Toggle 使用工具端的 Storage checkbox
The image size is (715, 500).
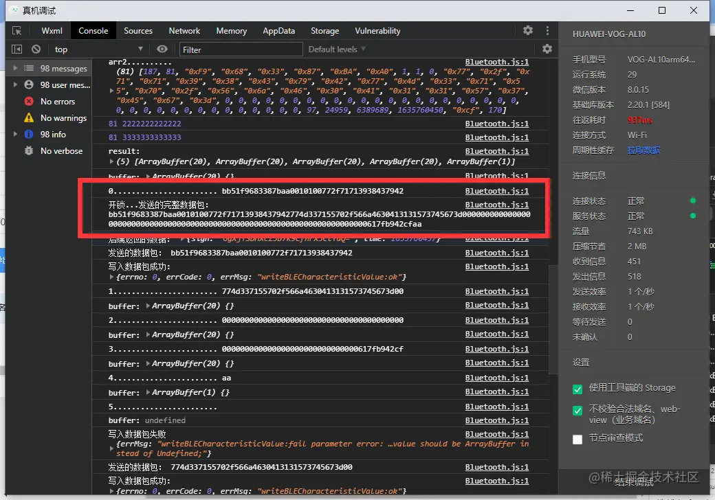coord(577,389)
